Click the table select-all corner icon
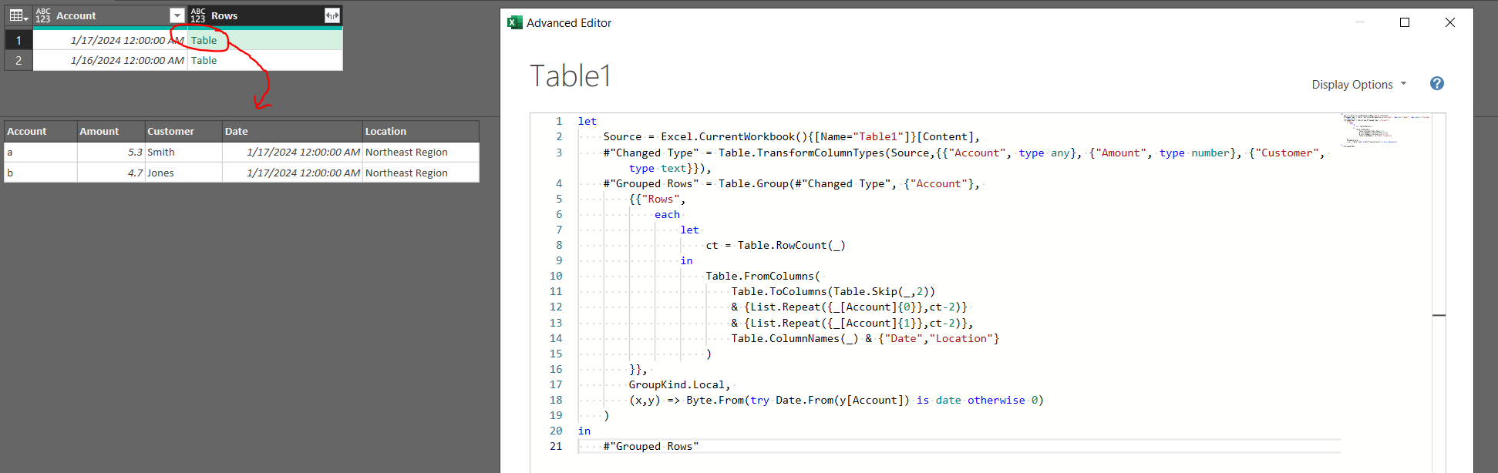Viewport: 1498px width, 473px height. tap(19, 15)
